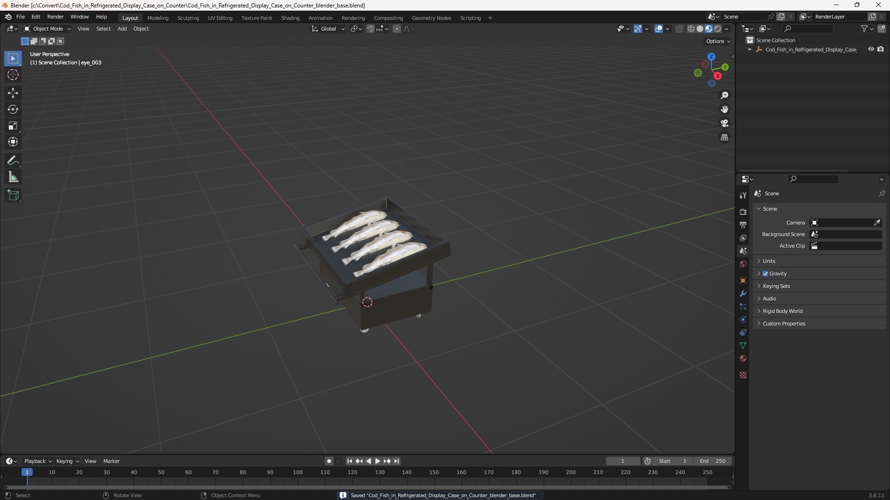Jump to the end frame
This screenshot has width=890, height=500.
(x=396, y=461)
